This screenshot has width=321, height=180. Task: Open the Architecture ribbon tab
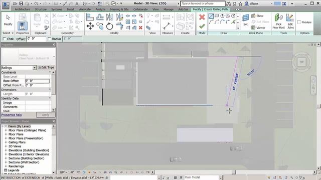(x=22, y=9)
